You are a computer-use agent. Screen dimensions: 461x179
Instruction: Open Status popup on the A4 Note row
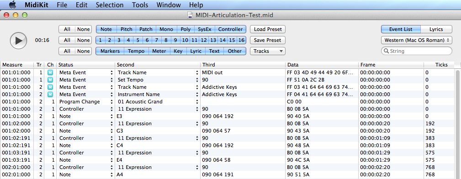112,174
